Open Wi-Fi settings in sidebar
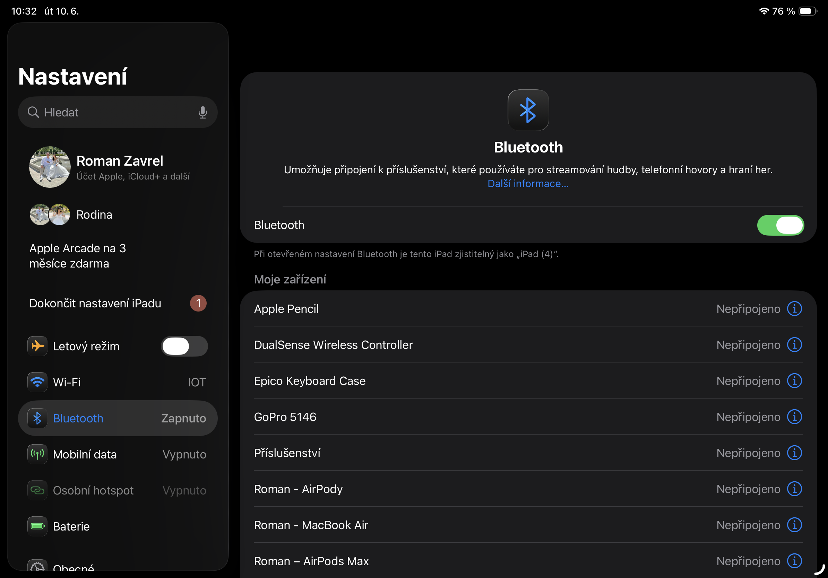The height and width of the screenshot is (578, 828). pos(118,382)
